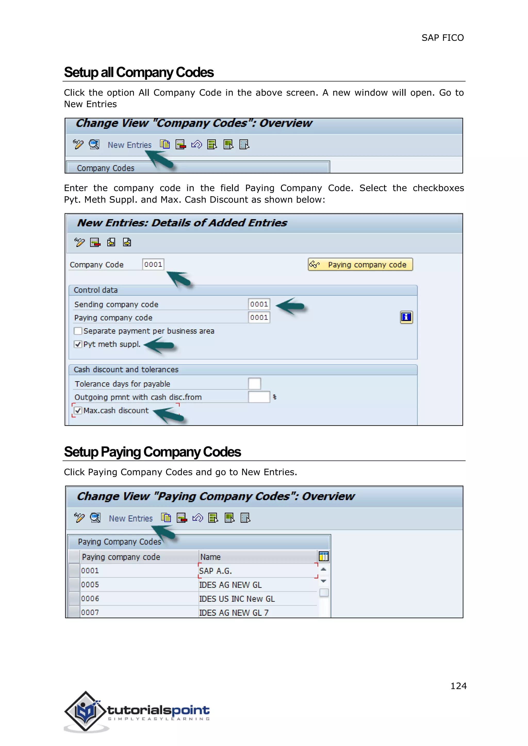The height and width of the screenshot is (746, 528).
Task: Select row selector for company code 0006
Action: [75, 599]
